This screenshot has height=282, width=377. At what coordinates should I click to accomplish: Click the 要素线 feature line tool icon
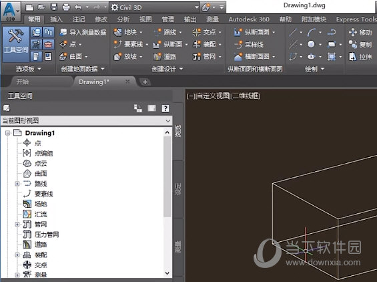(117, 44)
